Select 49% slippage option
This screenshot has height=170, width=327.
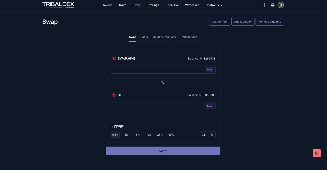(171, 135)
